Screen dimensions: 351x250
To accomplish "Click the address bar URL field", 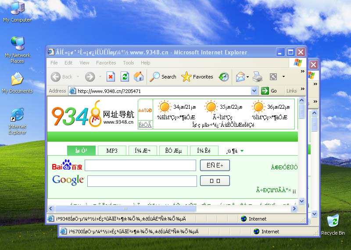I will coord(163,91).
